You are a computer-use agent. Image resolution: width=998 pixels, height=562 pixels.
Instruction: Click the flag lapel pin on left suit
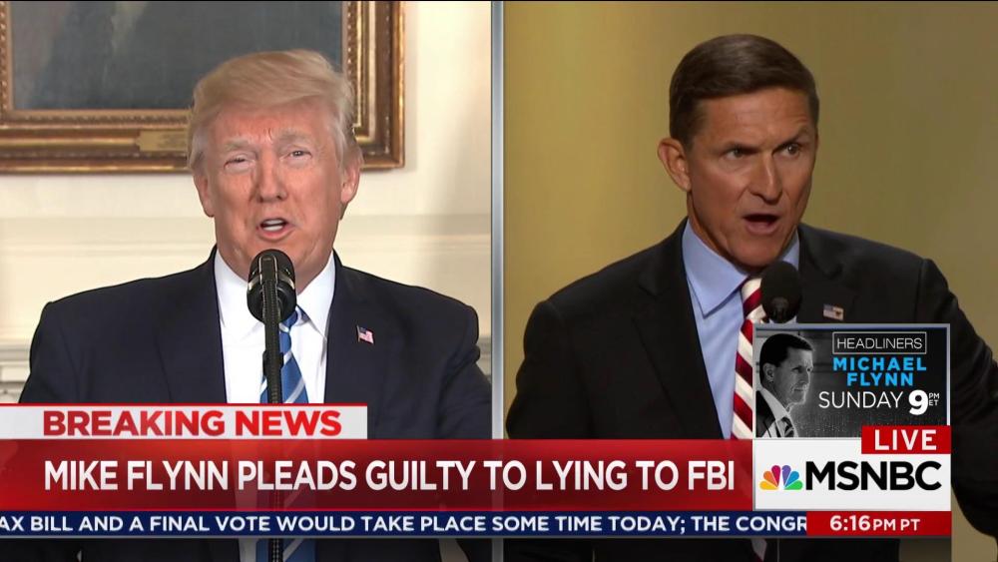[365, 334]
